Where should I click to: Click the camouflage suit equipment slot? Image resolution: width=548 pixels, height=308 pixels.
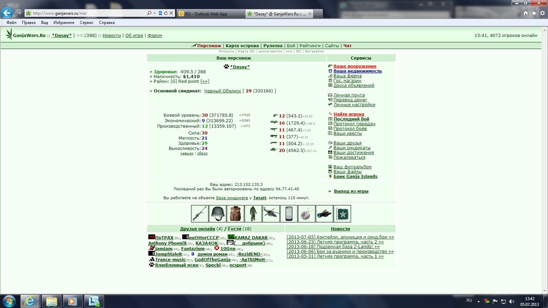[x=253, y=213]
